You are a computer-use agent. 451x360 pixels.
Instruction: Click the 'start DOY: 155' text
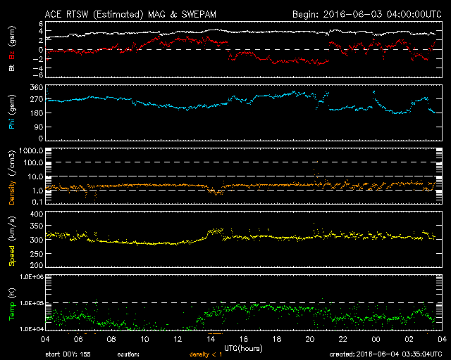coord(69,354)
